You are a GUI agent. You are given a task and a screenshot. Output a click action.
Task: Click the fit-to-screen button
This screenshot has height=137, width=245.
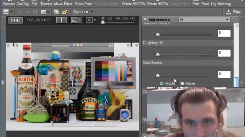pos(89,20)
